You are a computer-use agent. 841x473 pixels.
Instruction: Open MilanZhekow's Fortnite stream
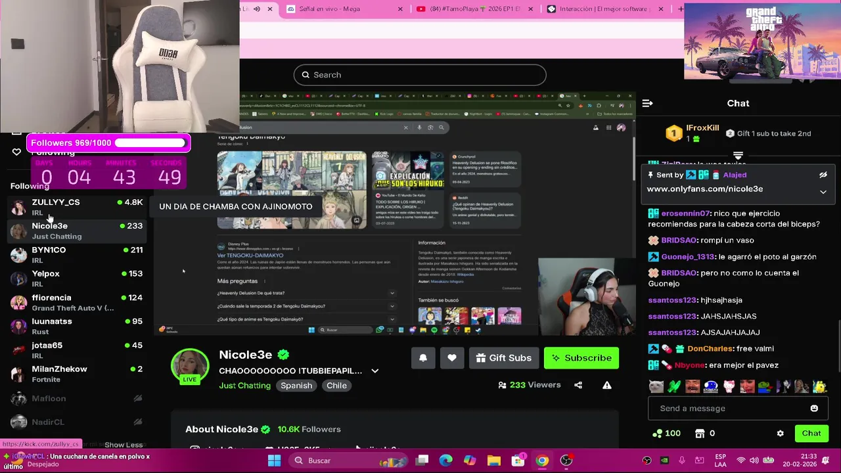[x=78, y=374]
